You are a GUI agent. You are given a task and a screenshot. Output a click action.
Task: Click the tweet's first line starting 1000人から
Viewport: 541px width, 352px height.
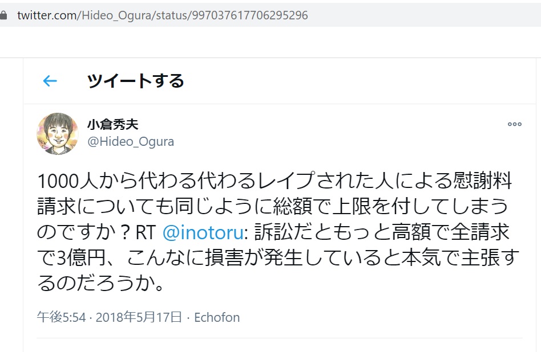click(274, 181)
